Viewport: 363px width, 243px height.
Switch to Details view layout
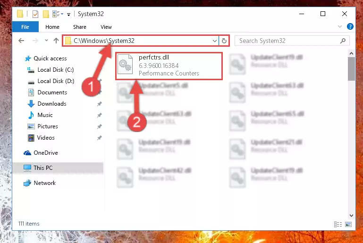click(x=338, y=224)
